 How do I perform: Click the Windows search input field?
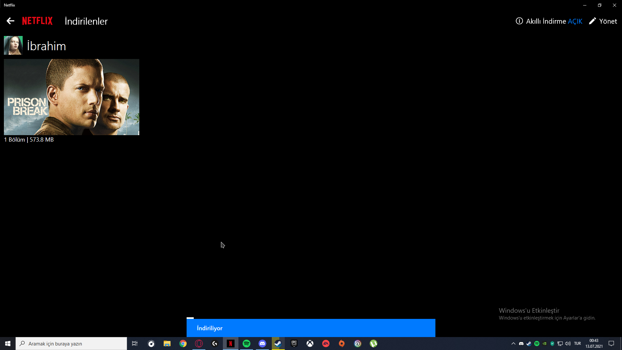(x=71, y=344)
